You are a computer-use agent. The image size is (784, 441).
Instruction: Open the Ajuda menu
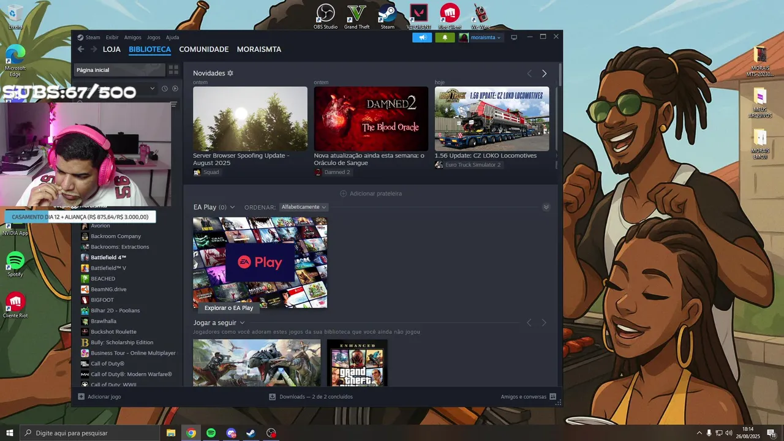tap(173, 37)
